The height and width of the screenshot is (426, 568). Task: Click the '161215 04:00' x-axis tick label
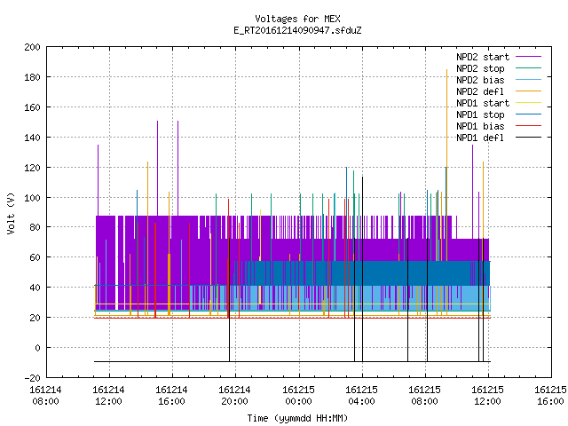361,396
